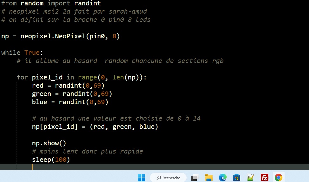Click the Recherche search box in taskbar

pyautogui.click(x=168, y=178)
